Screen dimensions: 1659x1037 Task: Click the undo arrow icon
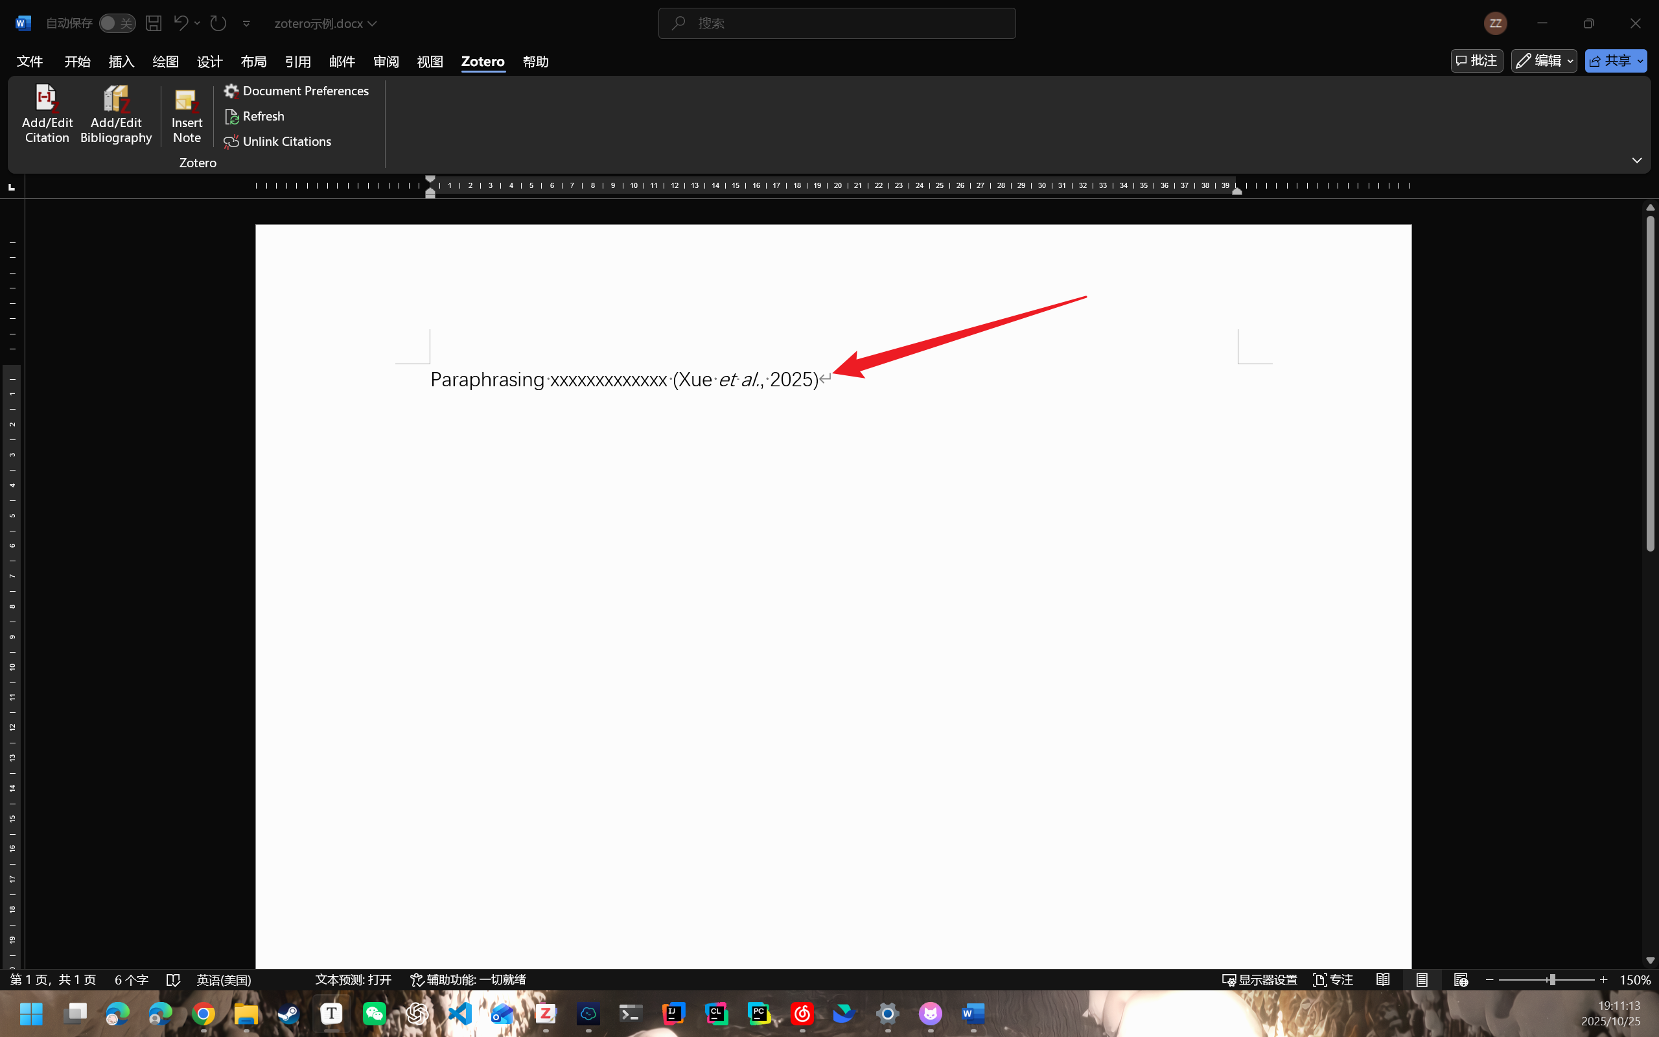click(x=180, y=23)
